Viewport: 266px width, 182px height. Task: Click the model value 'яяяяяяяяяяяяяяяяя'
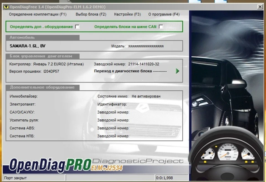[x=146, y=46]
